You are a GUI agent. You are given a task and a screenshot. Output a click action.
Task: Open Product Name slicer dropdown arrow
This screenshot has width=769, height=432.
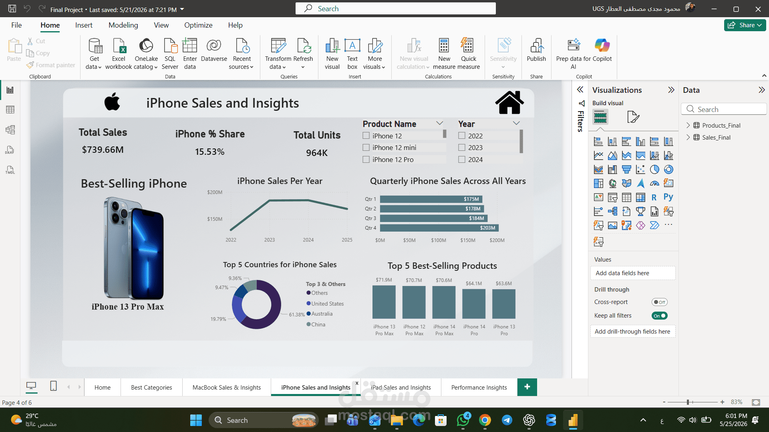point(439,123)
